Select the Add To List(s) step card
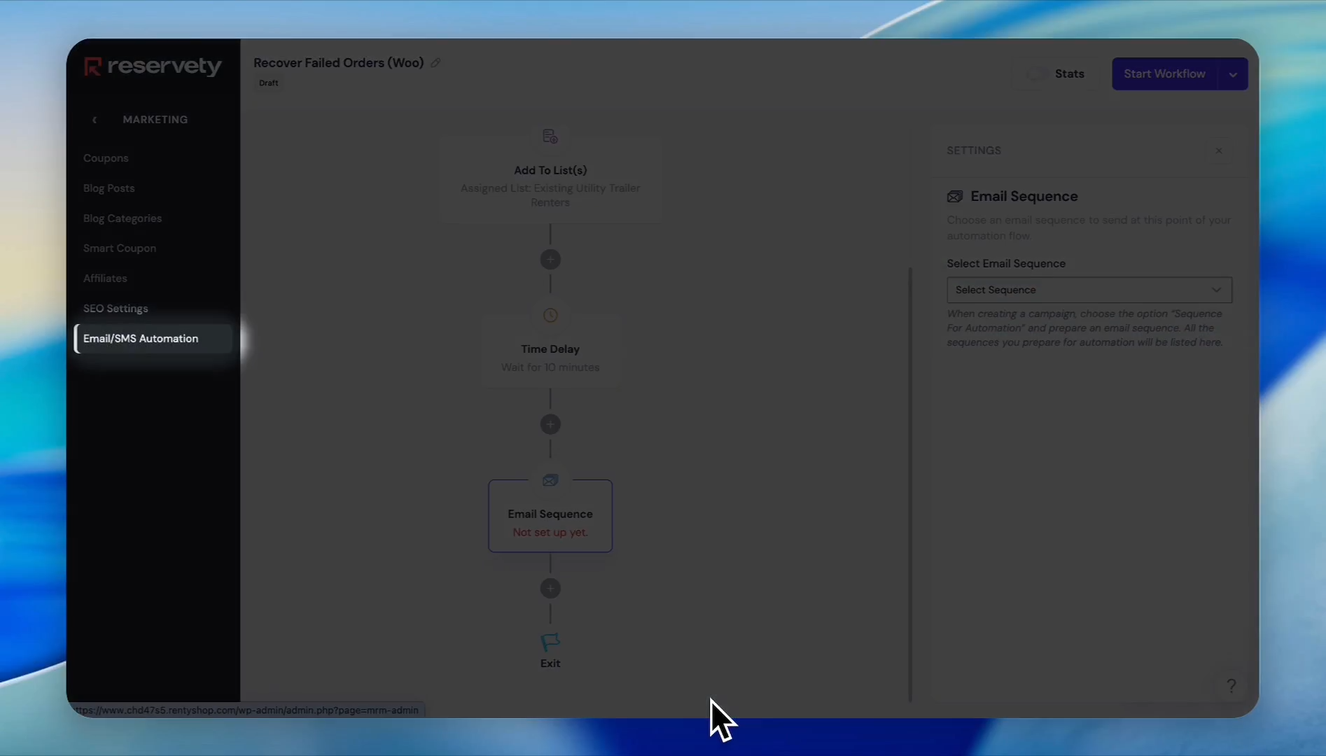 [550, 181]
